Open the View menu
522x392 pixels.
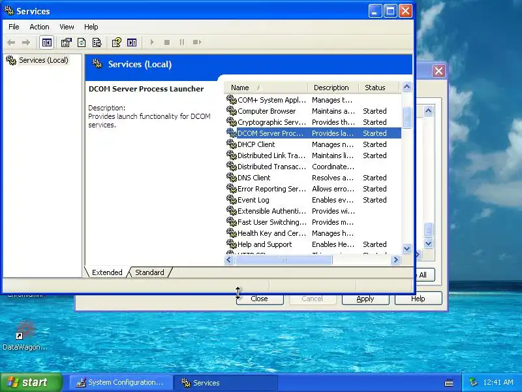pyautogui.click(x=67, y=27)
